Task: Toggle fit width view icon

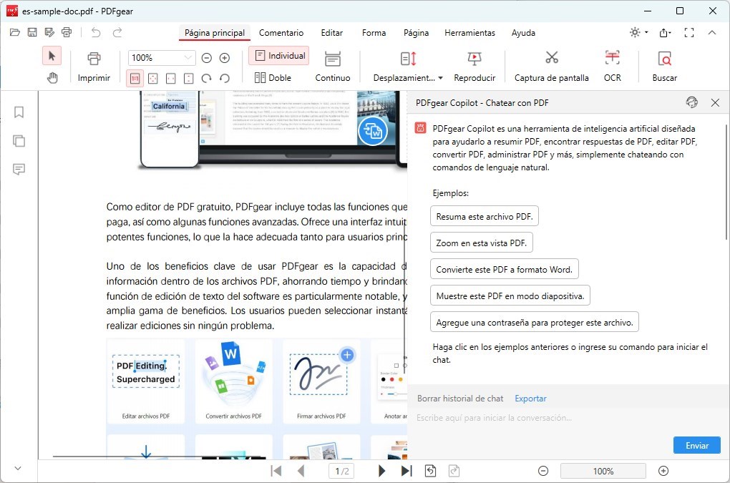Action: point(171,78)
